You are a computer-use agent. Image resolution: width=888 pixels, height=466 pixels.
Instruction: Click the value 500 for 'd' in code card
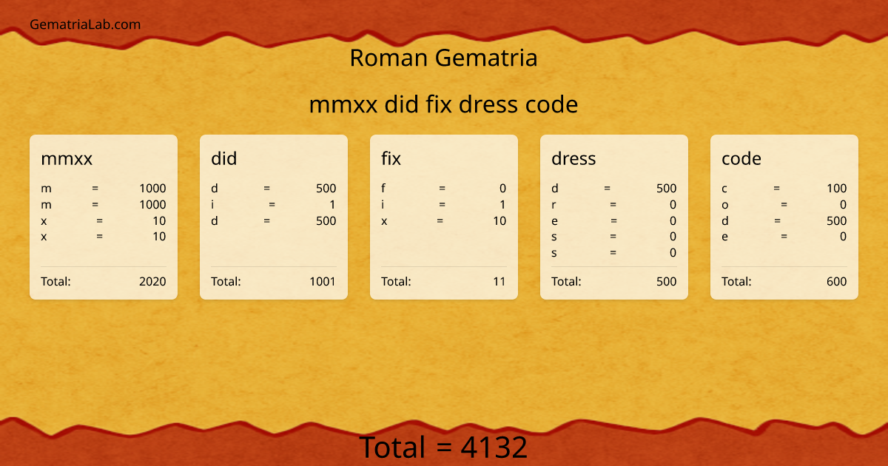[x=837, y=220]
